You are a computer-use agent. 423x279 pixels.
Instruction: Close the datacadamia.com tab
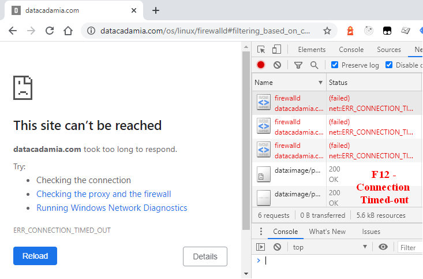[x=133, y=10]
